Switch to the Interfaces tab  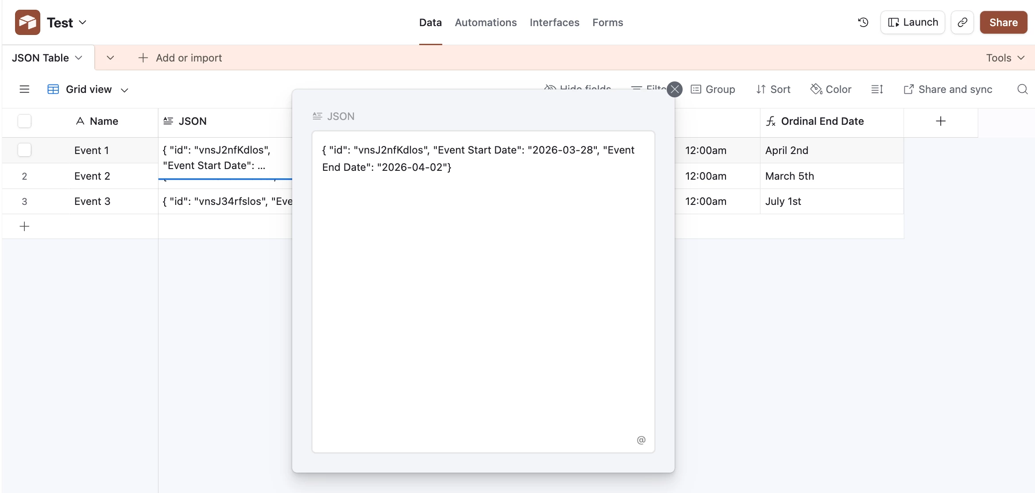coord(554,23)
